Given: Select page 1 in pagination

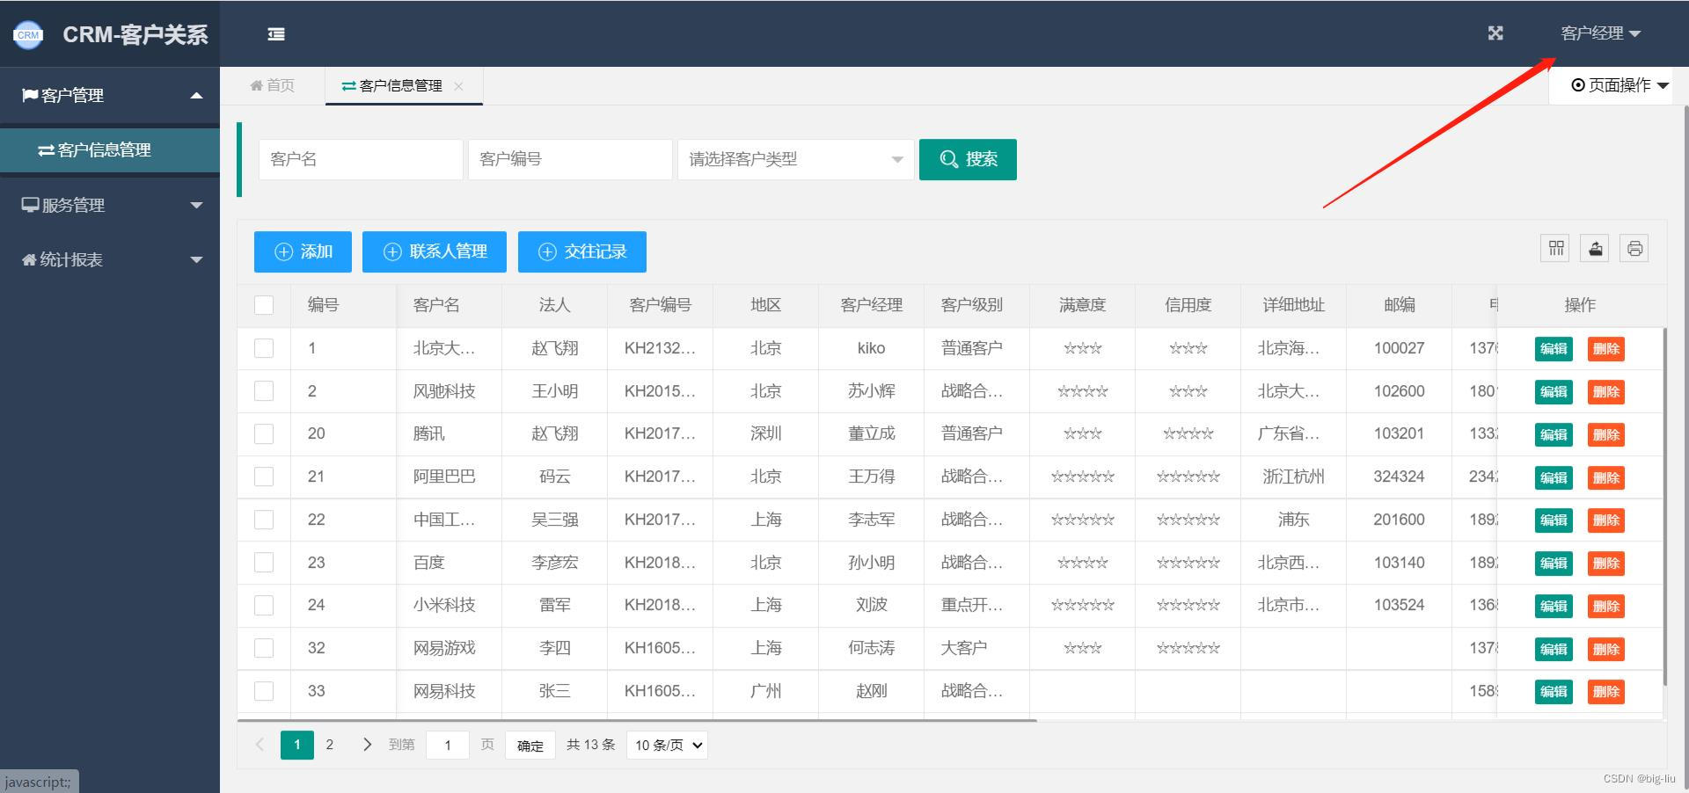Looking at the screenshot, I should (x=297, y=745).
